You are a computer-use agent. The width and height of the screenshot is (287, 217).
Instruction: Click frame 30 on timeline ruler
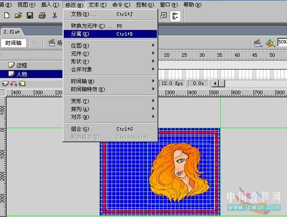click(x=202, y=55)
